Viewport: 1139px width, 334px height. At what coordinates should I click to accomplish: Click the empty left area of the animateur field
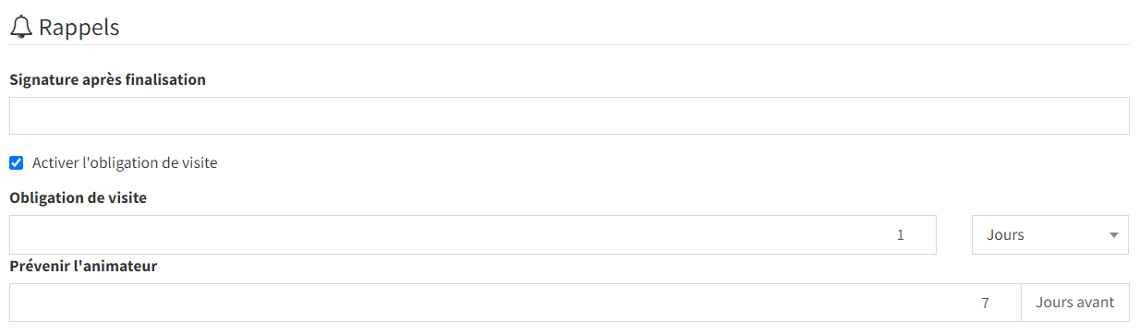(x=277, y=303)
